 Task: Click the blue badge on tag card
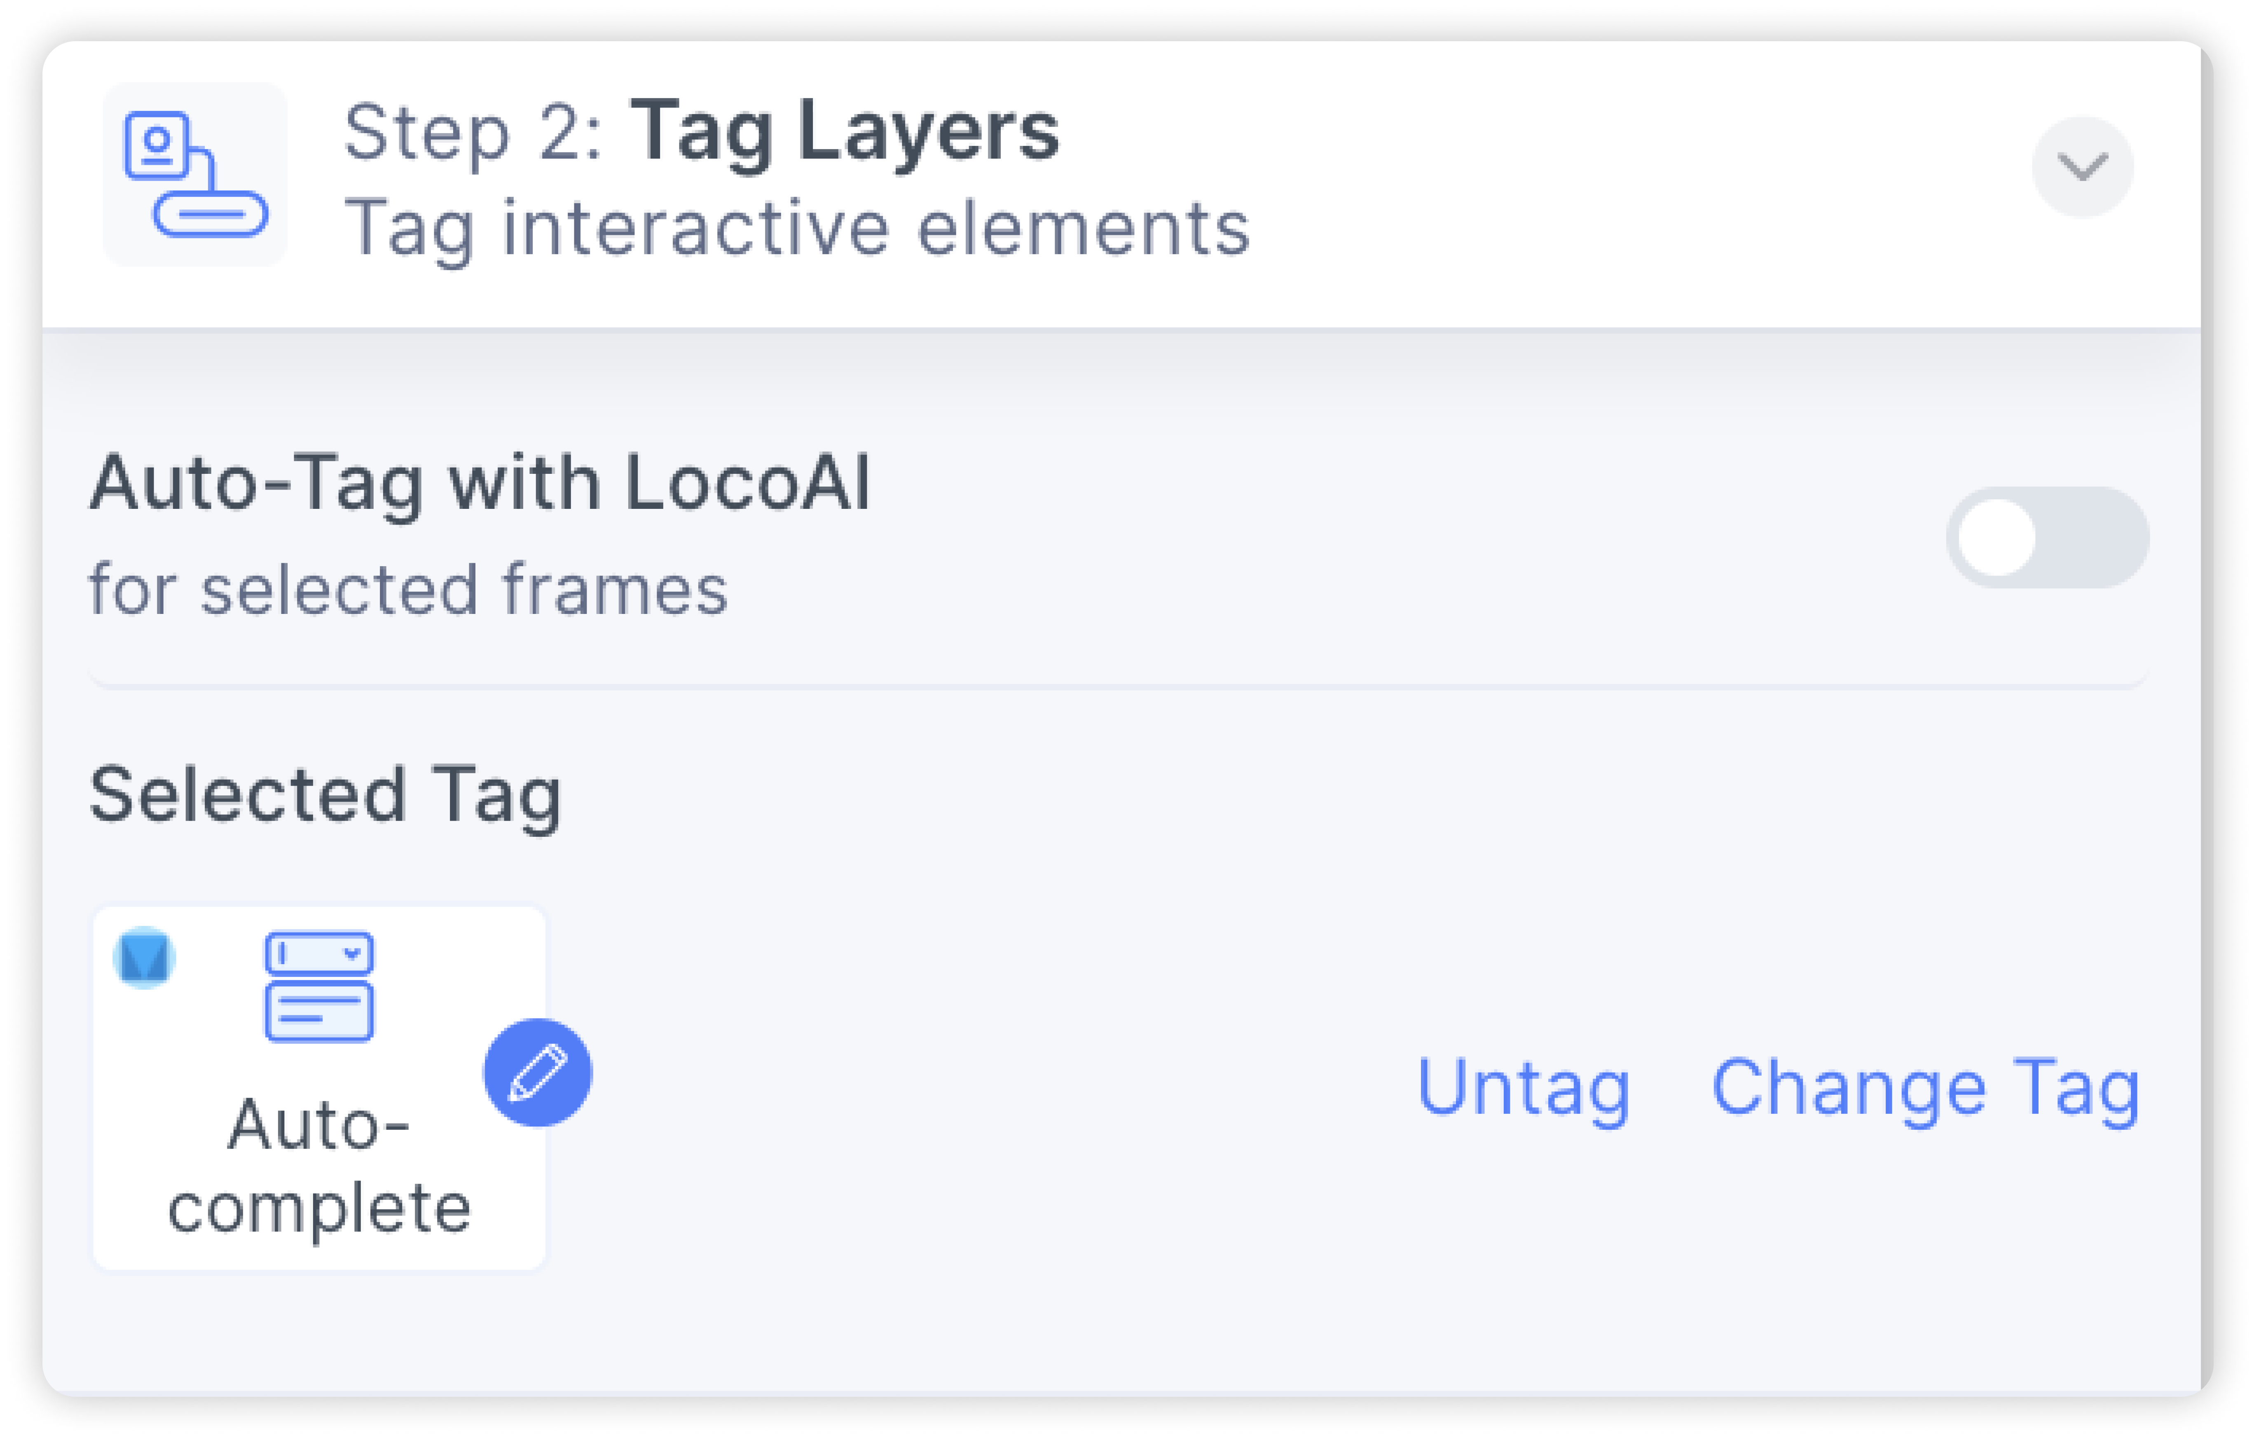[x=144, y=958]
